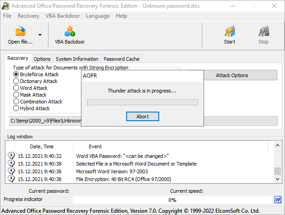The width and height of the screenshot is (285, 215).
Task: Open the Recovery menu
Action: click(28, 16)
